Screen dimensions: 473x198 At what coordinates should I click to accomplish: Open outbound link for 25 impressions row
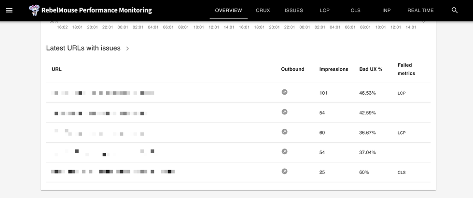(284, 171)
